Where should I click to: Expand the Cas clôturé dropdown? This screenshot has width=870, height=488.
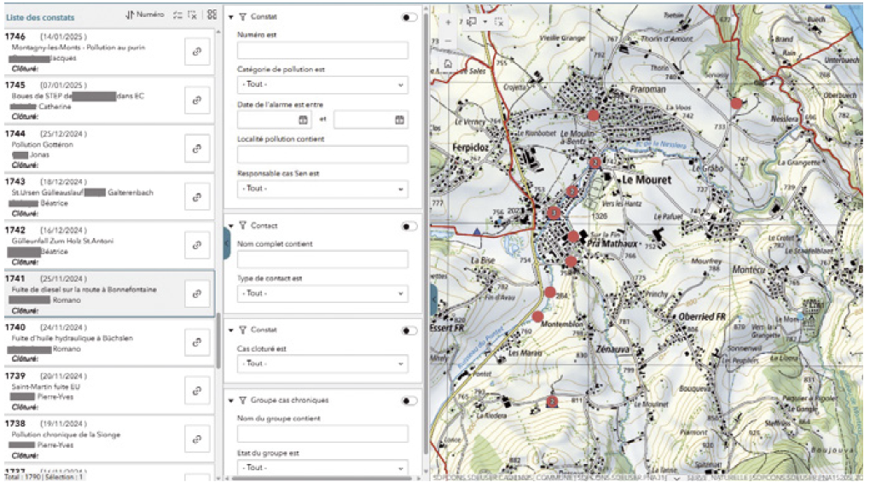point(322,363)
